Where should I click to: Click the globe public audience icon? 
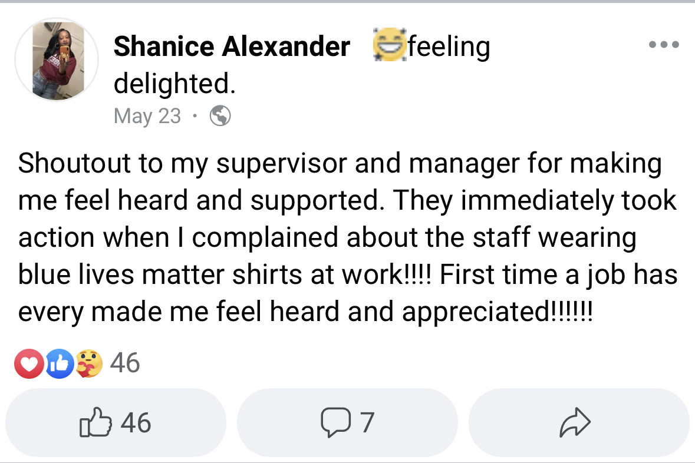[220, 115]
